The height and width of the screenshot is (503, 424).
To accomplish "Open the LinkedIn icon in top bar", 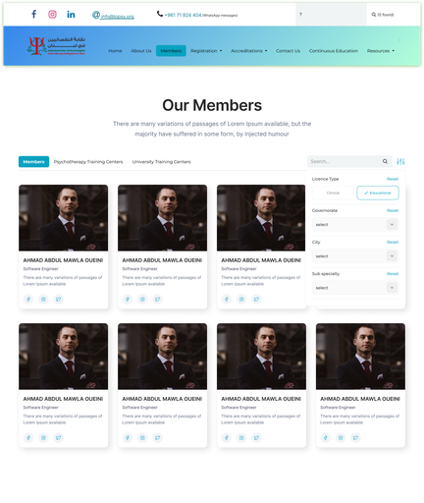I will 71,15.
